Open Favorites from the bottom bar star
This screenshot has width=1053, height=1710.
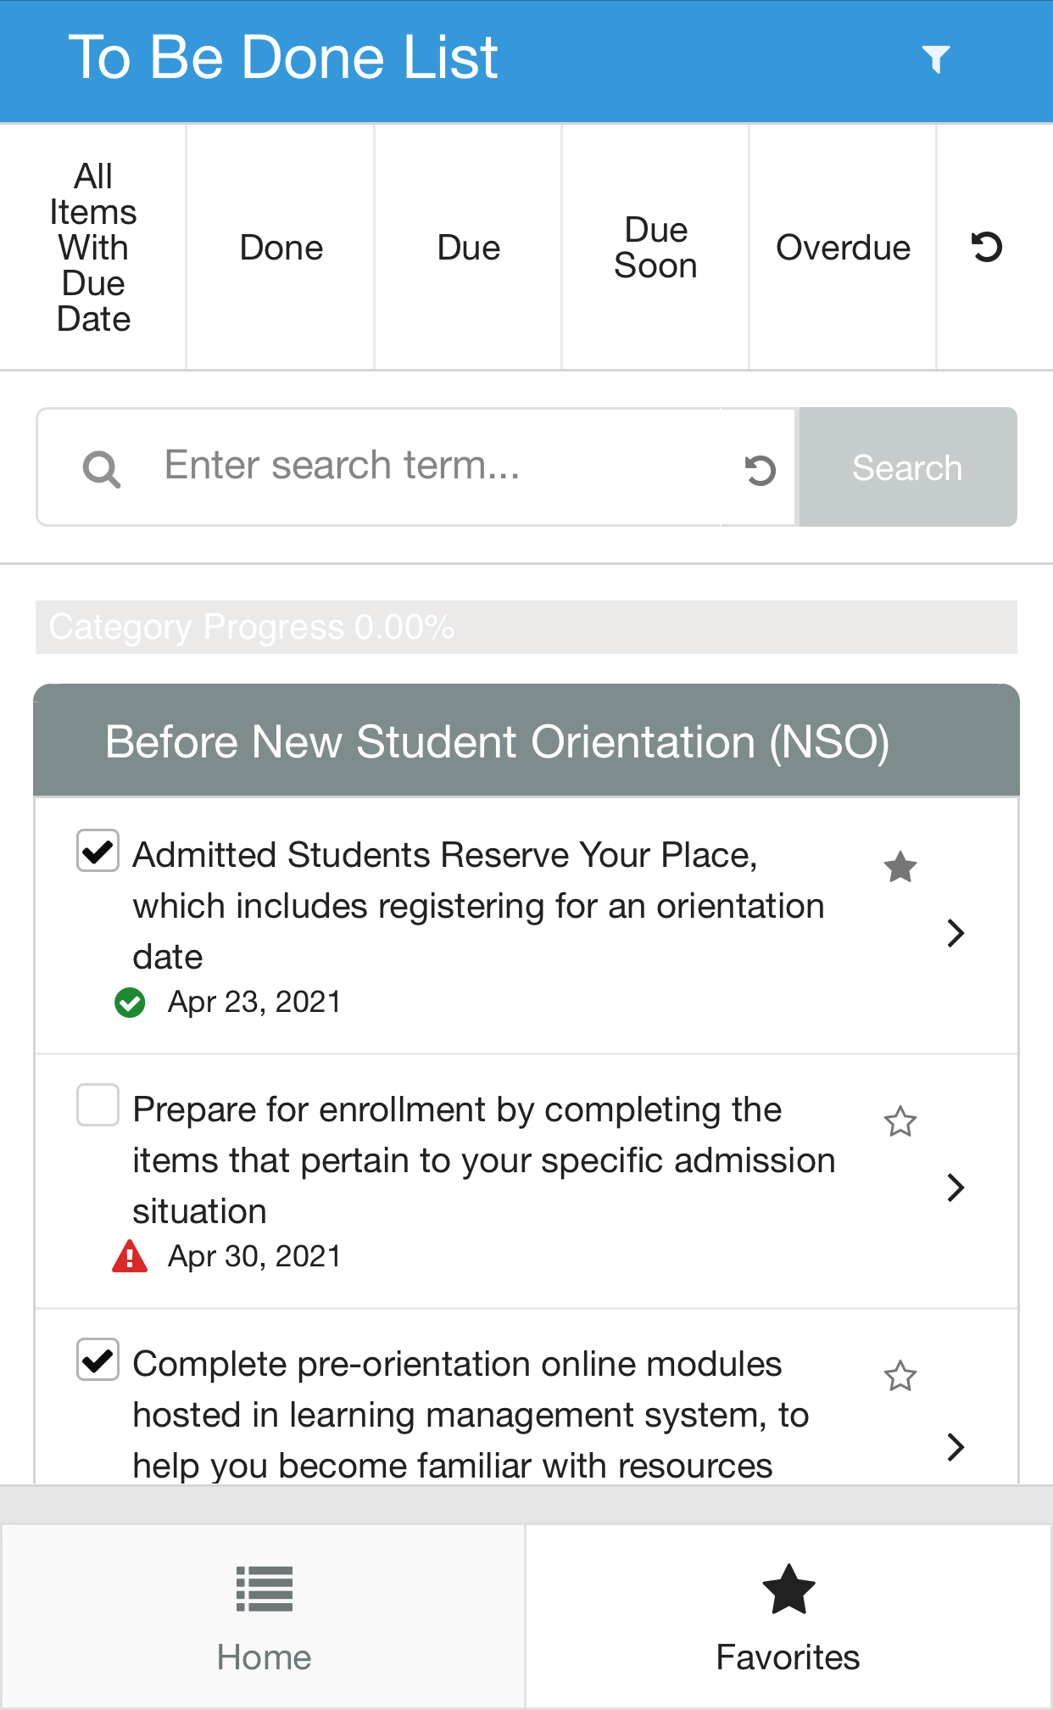click(788, 1618)
